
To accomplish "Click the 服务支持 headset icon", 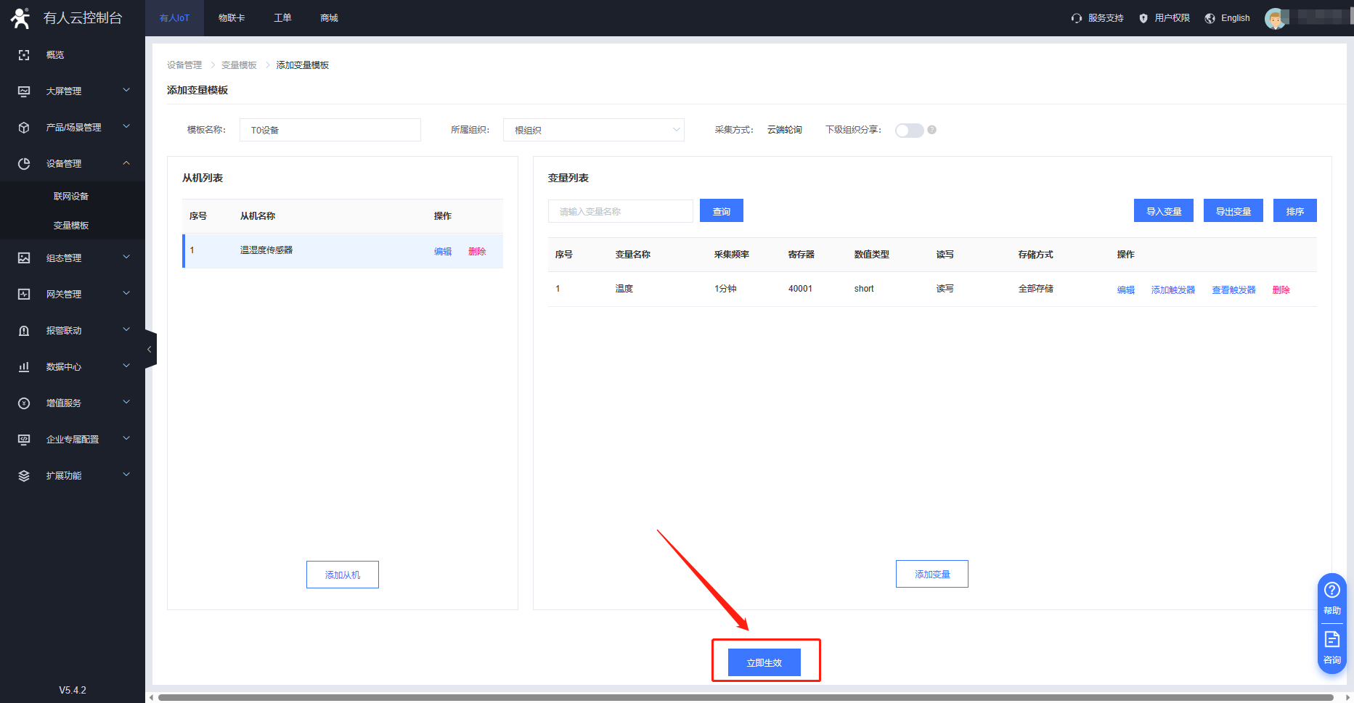I will pyautogui.click(x=1076, y=18).
